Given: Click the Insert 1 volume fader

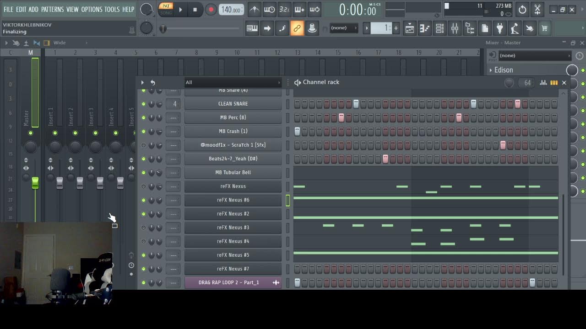Looking at the screenshot, I should 60,183.
